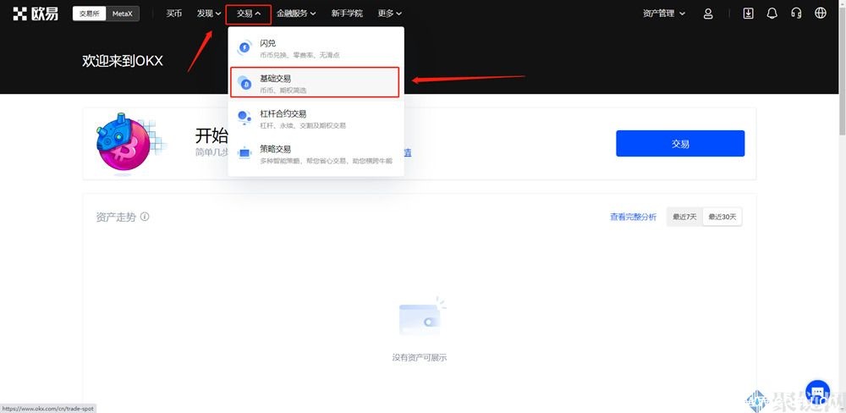Open the notifications bell

pos(772,14)
